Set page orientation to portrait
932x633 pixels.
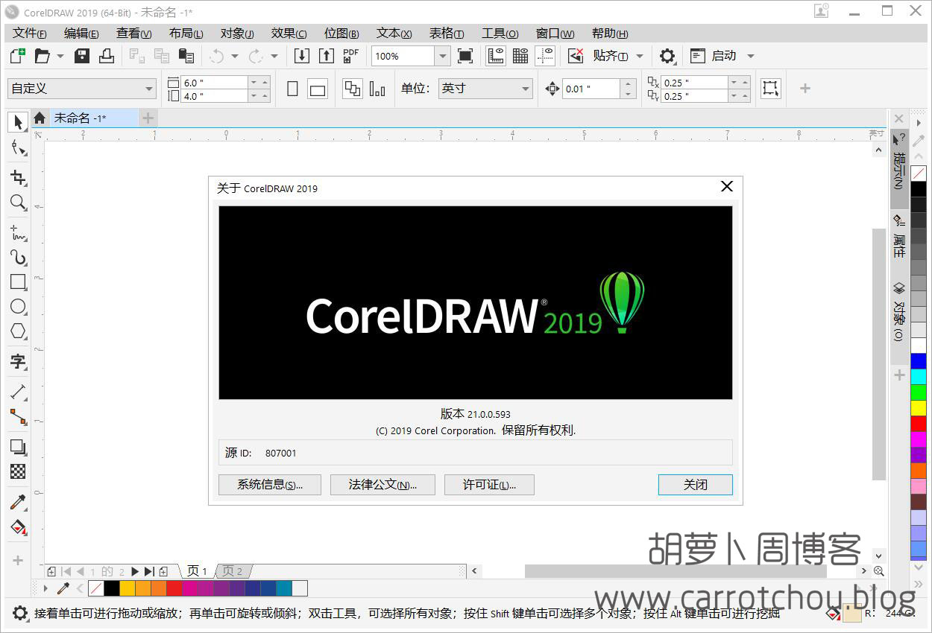(292, 89)
